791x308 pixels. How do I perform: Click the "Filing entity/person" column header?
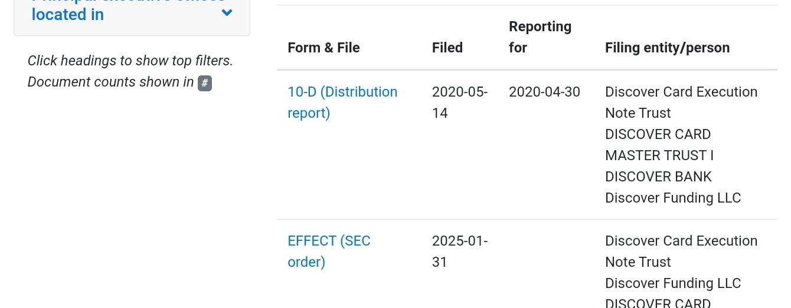667,48
